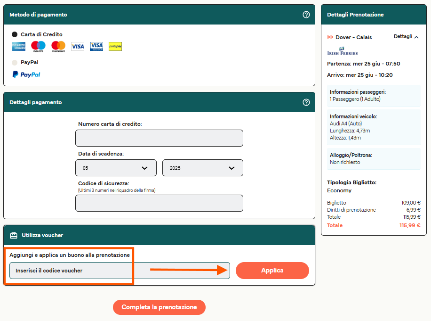431x321 pixels.
Task: Click the Visa Electron card logo
Action: pyautogui.click(x=96, y=46)
